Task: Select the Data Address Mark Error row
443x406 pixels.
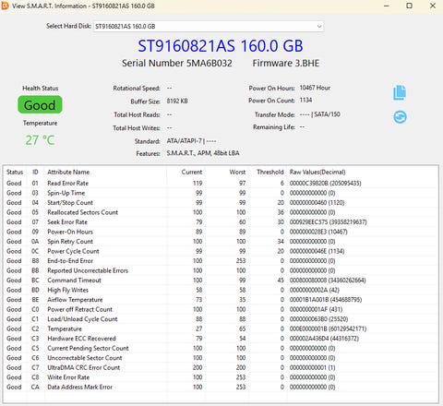Action: (221, 387)
